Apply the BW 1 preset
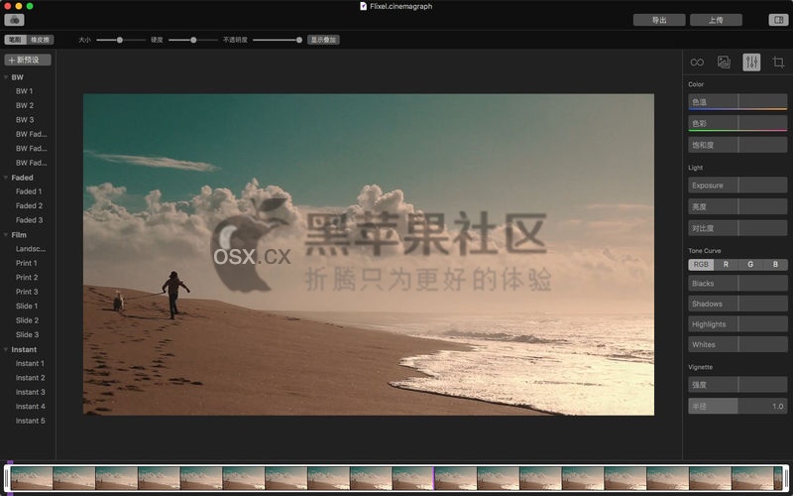 pos(24,91)
